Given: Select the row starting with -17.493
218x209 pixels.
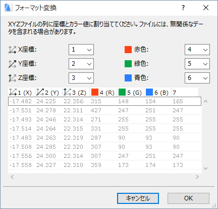Looking at the screenshot, I should 104,119.
